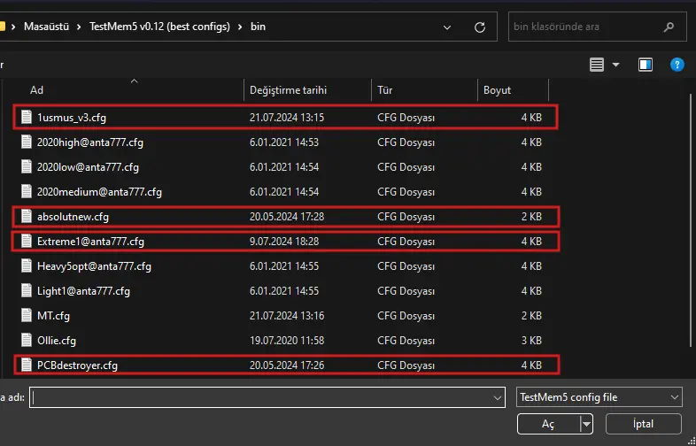Click the view layout list icon

(597, 65)
